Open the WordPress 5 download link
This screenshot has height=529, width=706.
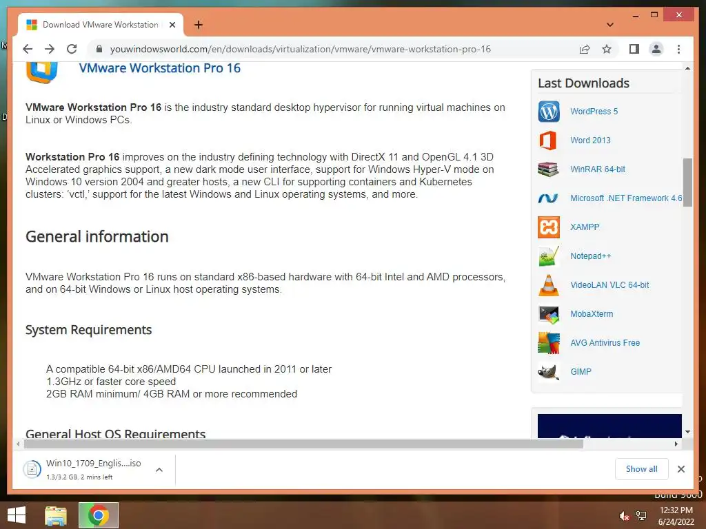[594, 112]
